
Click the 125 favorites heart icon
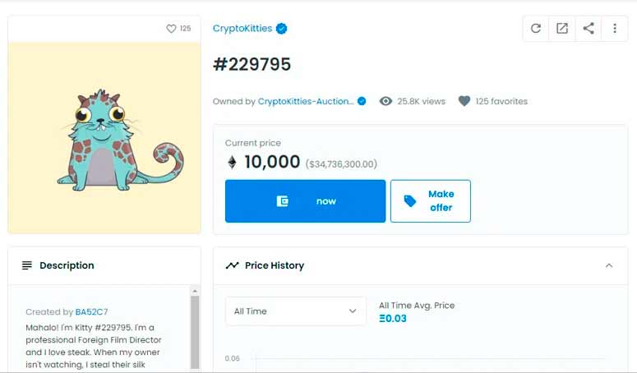(x=464, y=102)
